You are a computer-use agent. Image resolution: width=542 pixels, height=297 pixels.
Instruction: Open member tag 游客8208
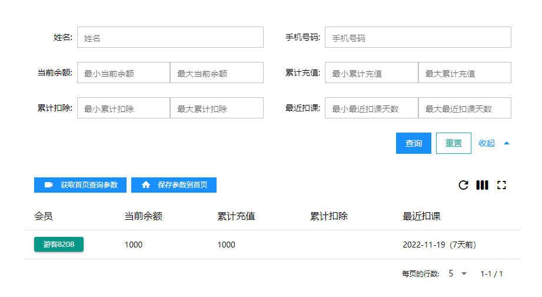point(59,245)
